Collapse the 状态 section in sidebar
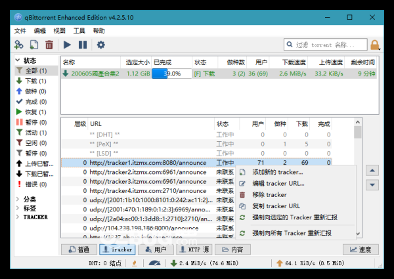Screen dimensions: 394x279 click(x=18, y=60)
